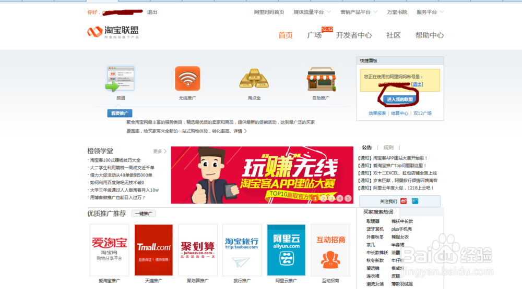This screenshot has width=522, height=289.
Task: Click hot keyword plus手机壳
Action: [x=401, y=229]
